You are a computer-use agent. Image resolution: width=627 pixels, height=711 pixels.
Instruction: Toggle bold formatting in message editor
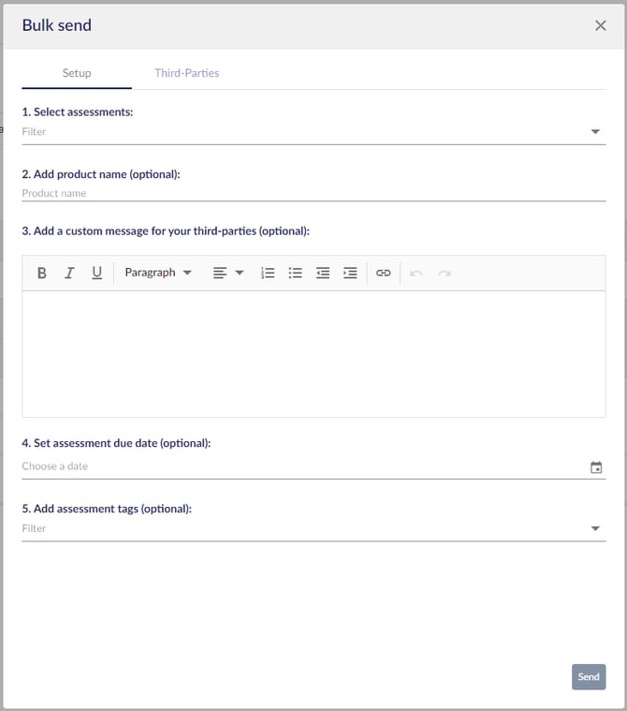coord(41,273)
